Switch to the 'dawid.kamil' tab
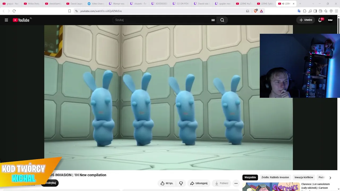The height and width of the screenshot is (191, 340). coord(53,4)
